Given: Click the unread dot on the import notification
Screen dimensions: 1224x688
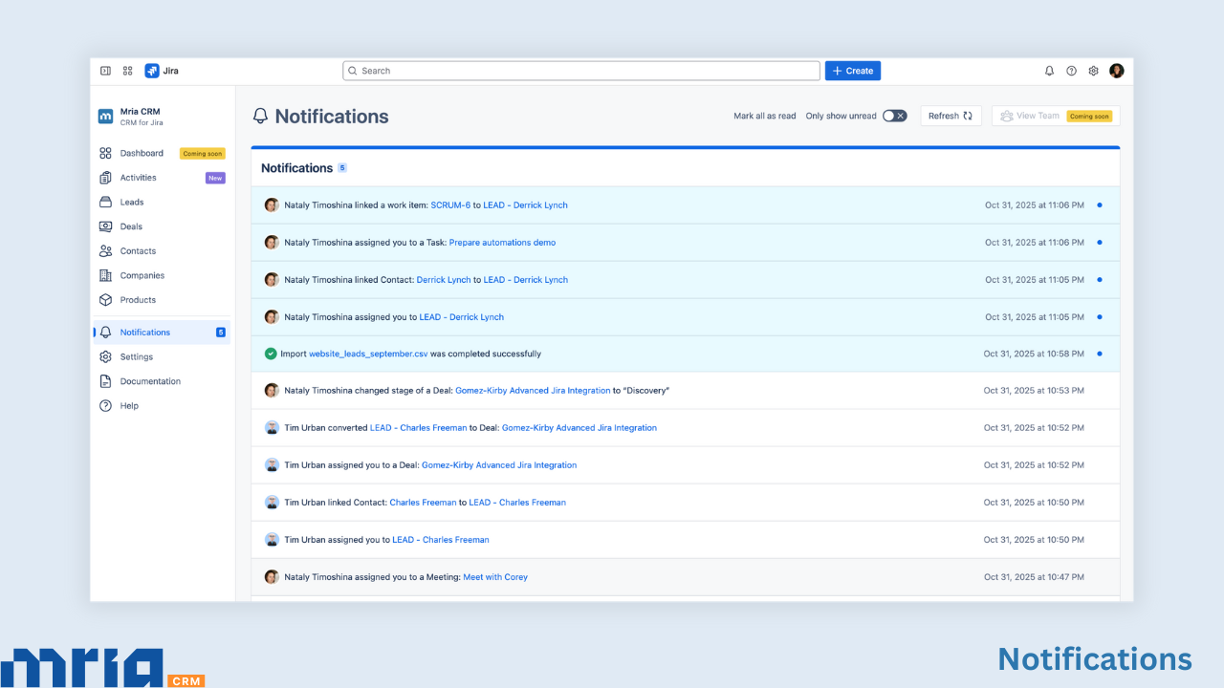Looking at the screenshot, I should tap(1100, 354).
